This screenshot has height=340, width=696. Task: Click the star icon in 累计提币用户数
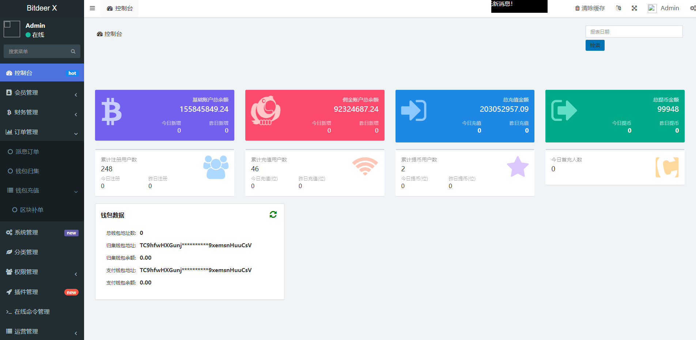(518, 167)
